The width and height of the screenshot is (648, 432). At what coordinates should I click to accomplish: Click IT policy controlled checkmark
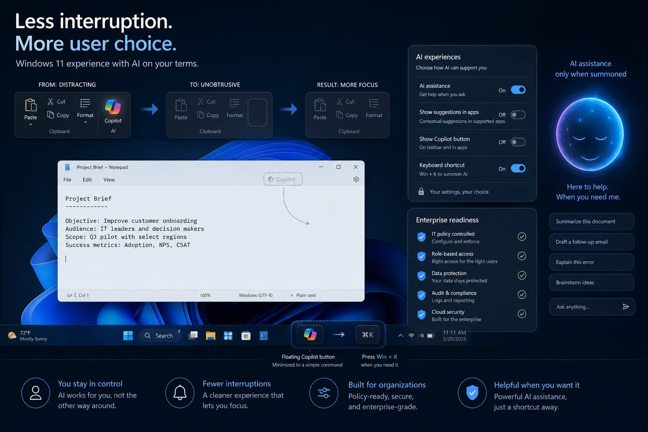(522, 237)
